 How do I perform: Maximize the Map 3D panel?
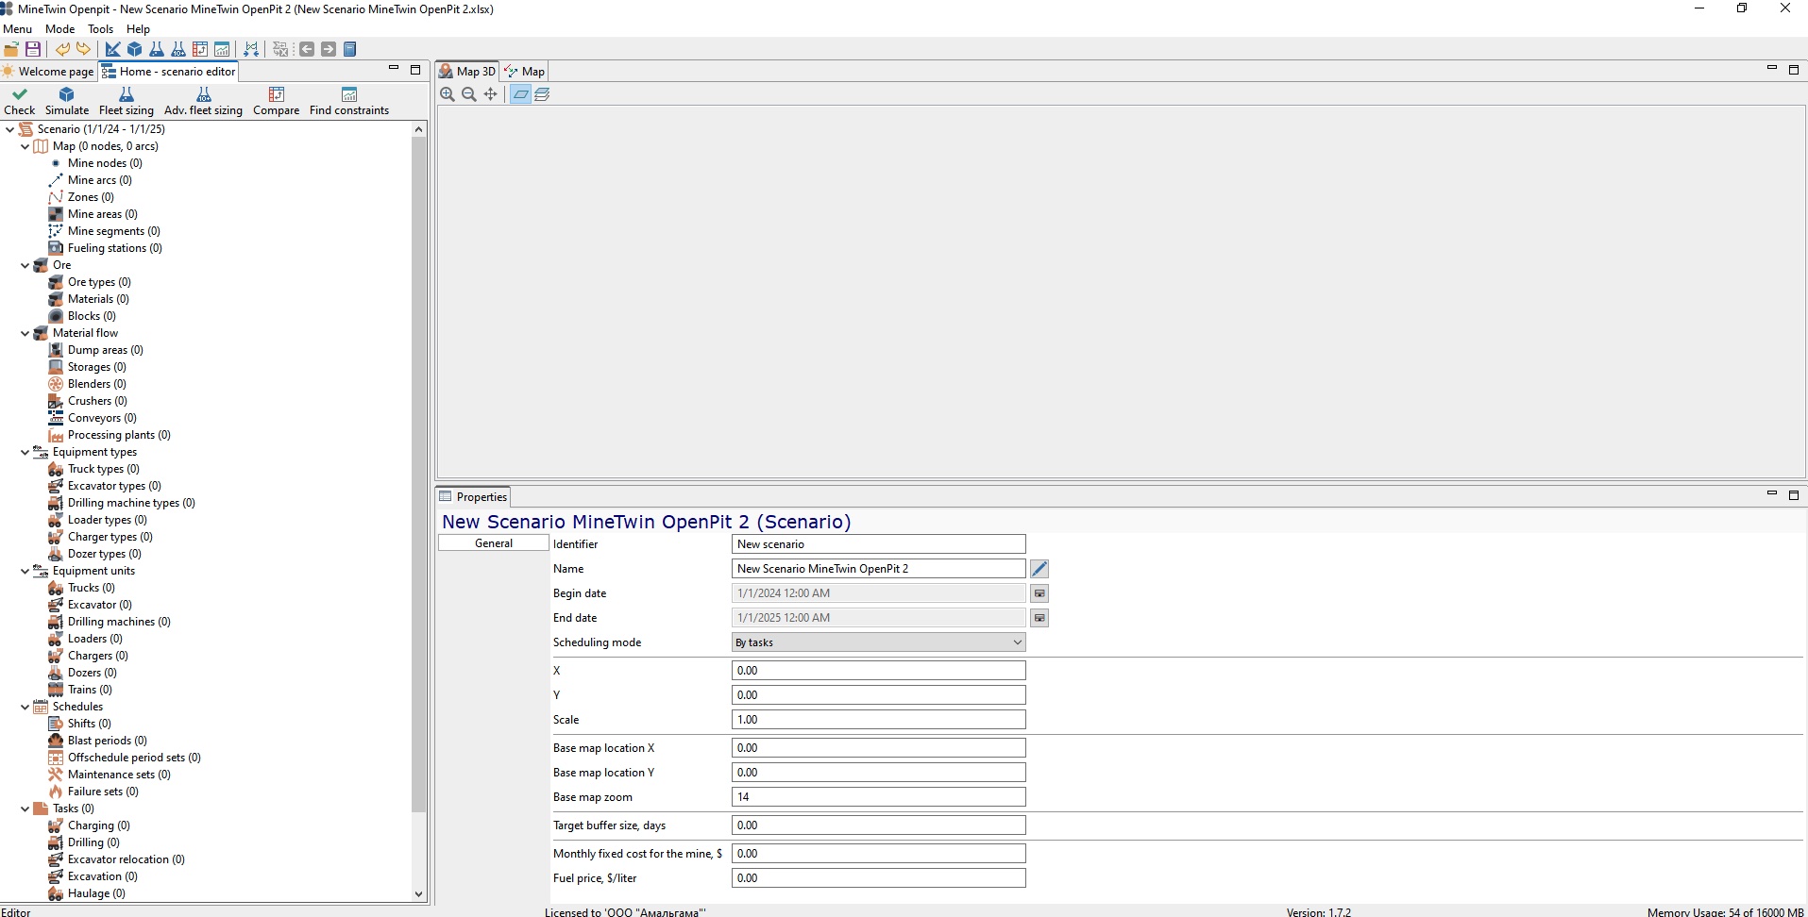(1794, 70)
